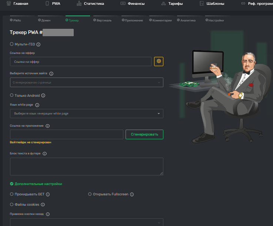Switch to the Вертикаль step tab
This screenshot has width=273, height=226.
tap(102, 20)
